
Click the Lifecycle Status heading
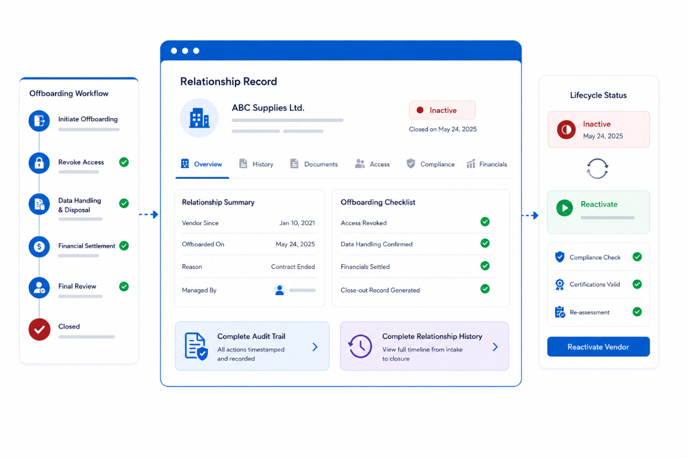(598, 95)
